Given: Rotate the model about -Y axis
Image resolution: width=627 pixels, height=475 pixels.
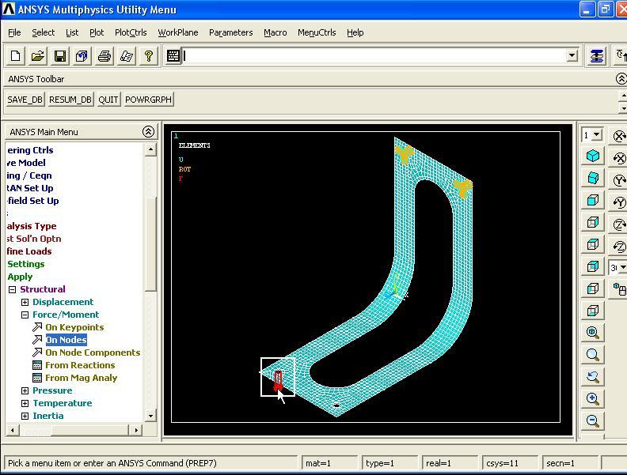Looking at the screenshot, I should (619, 202).
